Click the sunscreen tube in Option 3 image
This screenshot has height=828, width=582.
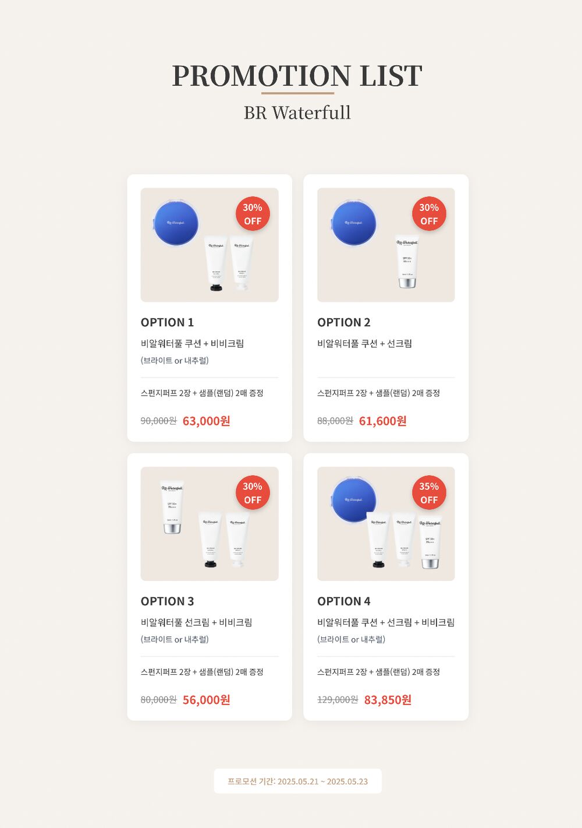pyautogui.click(x=172, y=508)
